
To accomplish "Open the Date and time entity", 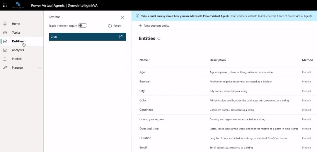I will pyautogui.click(x=149, y=129).
